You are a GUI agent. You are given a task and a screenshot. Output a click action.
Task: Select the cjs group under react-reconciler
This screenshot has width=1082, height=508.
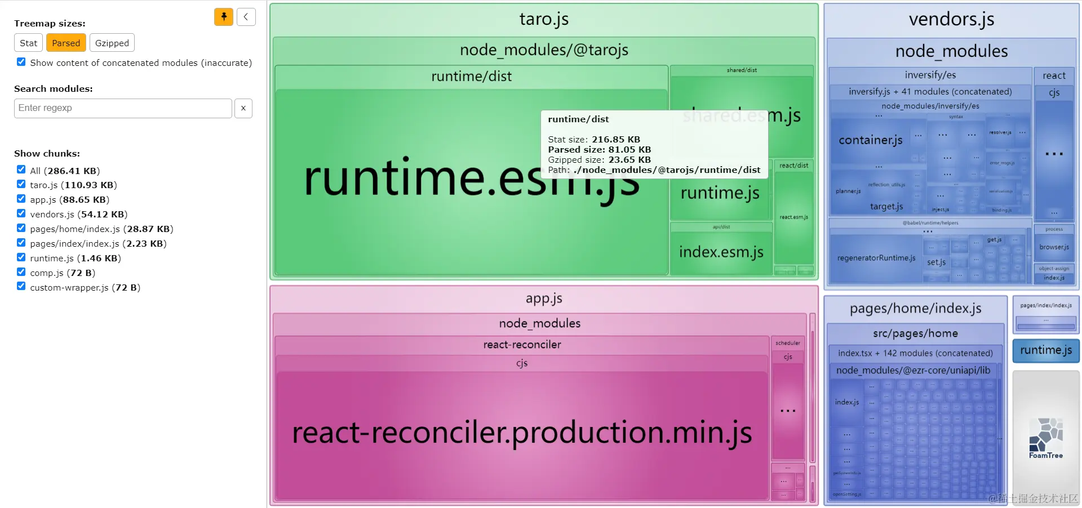point(522,363)
